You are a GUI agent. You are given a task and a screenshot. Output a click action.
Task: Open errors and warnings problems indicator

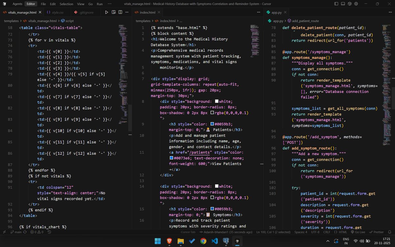point(37,232)
